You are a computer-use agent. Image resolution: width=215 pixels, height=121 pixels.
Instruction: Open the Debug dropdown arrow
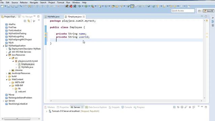(x=83, y=6)
